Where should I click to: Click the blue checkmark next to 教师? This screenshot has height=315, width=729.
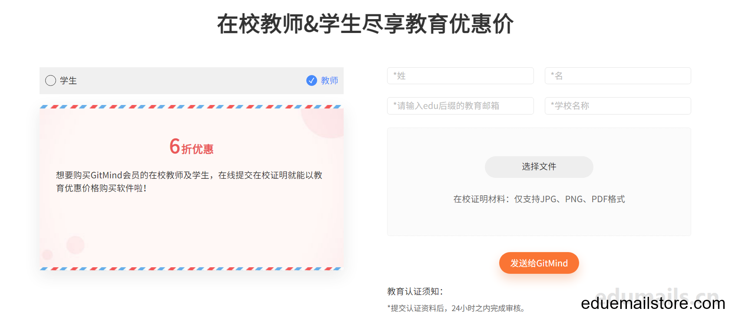[311, 81]
